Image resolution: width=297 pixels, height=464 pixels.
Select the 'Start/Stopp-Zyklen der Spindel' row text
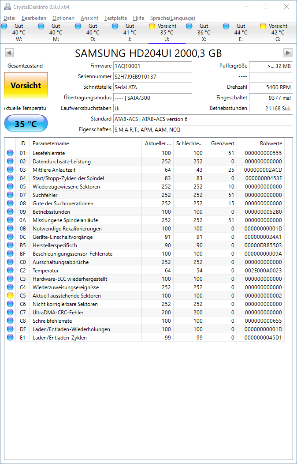tap(68, 178)
